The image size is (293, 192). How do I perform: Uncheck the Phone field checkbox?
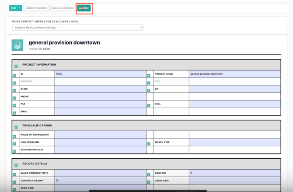[x=14, y=98]
